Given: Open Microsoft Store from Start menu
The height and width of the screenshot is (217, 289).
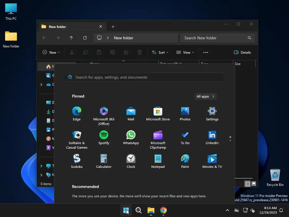Looking at the screenshot, I should click(x=158, y=114).
